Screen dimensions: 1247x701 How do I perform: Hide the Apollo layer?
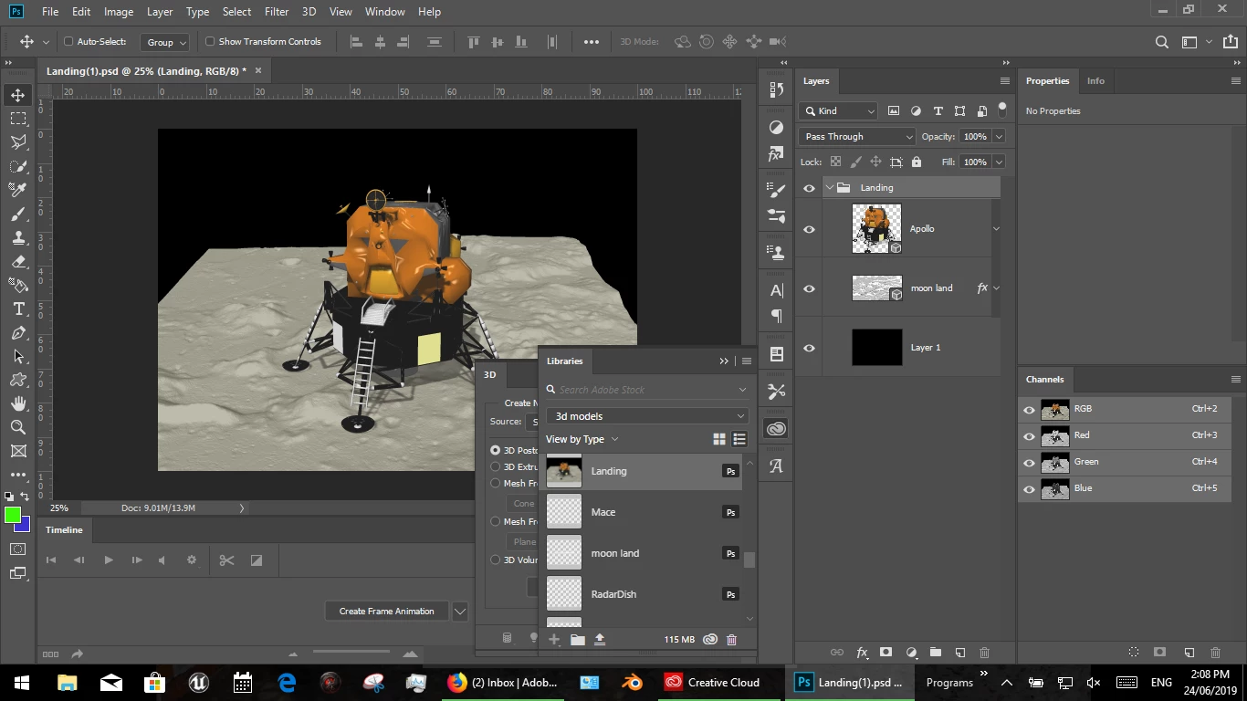[809, 229]
